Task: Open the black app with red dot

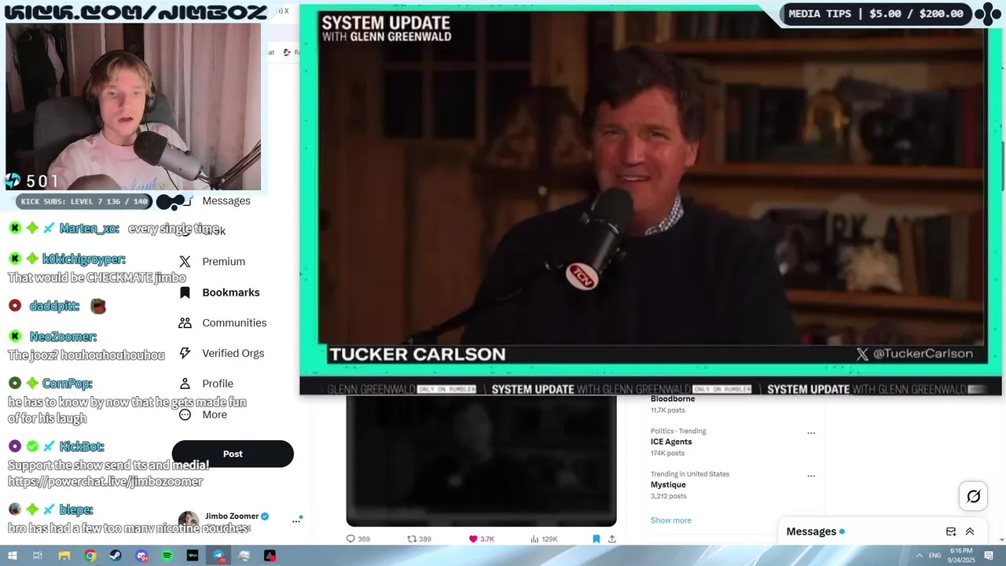Action: click(x=270, y=556)
